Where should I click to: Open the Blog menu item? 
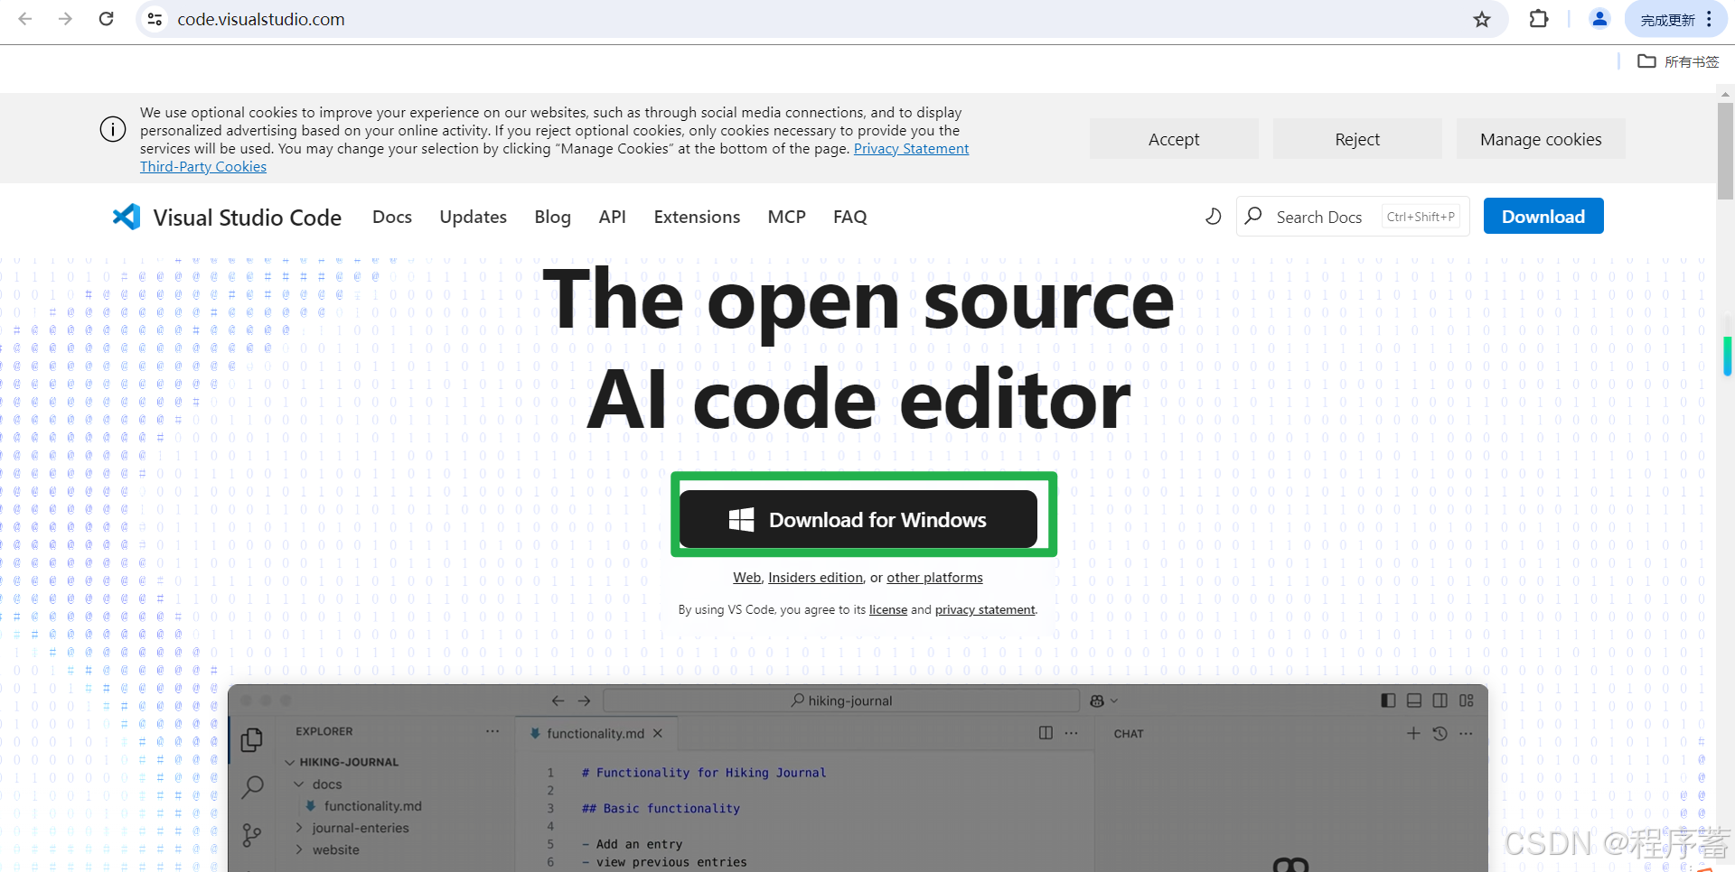coord(552,217)
